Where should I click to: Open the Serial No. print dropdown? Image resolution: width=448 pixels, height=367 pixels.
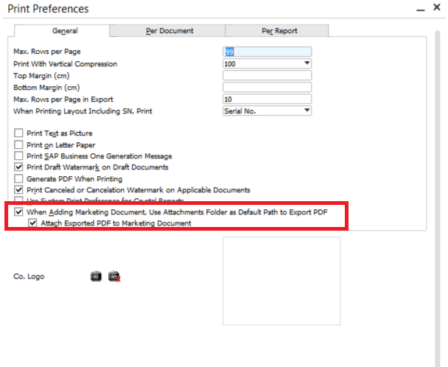pyautogui.click(x=307, y=111)
